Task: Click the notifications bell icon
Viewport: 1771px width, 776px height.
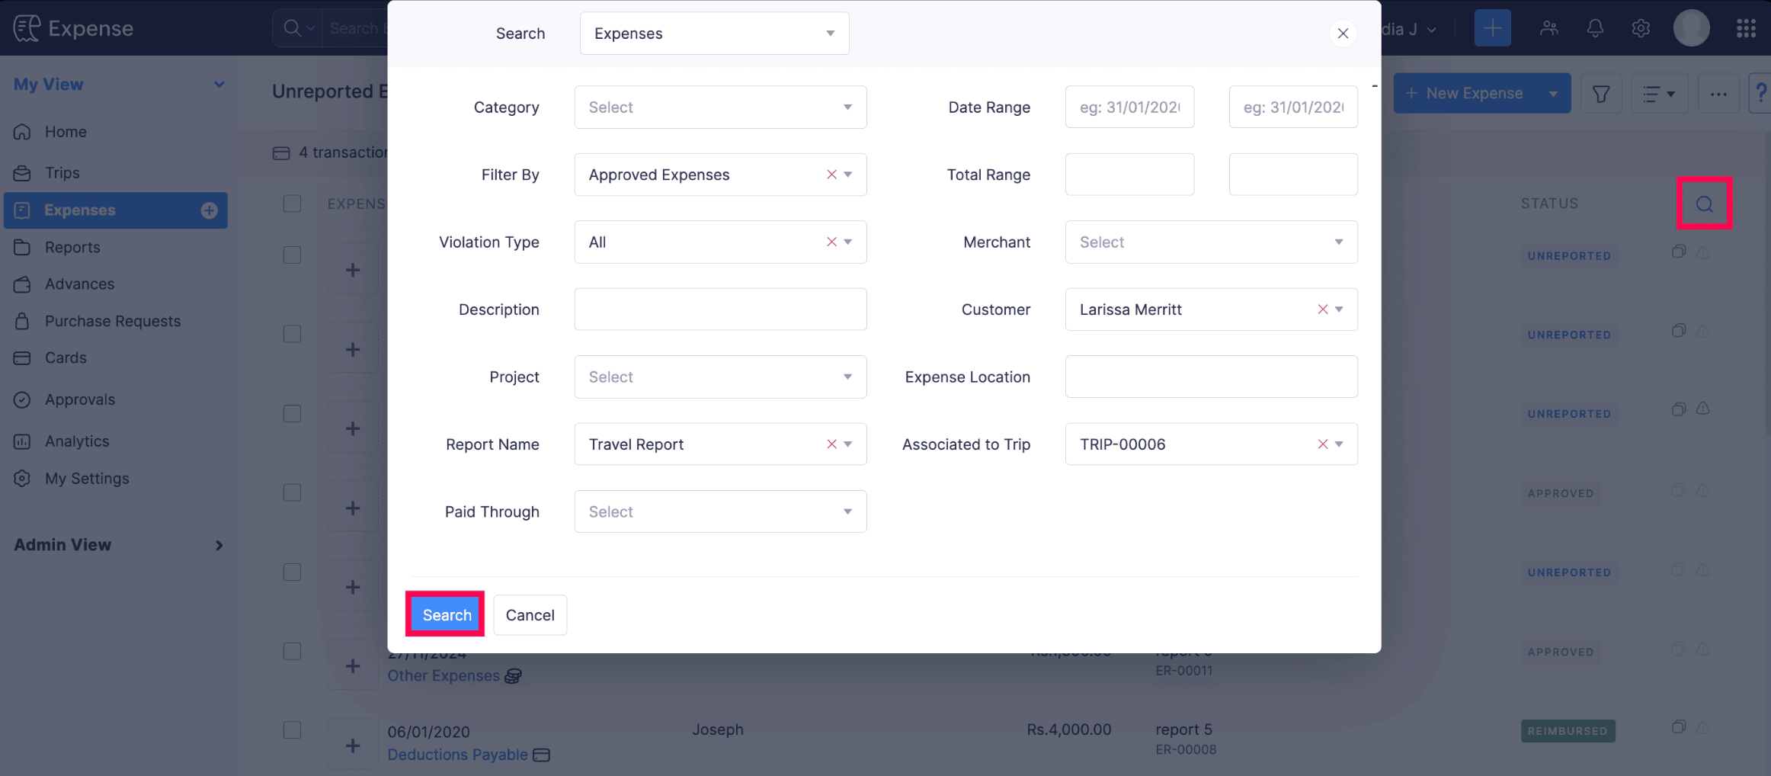Action: click(1595, 29)
